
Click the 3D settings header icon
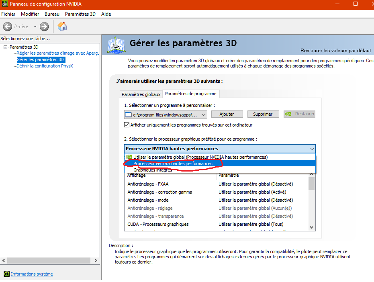116,45
